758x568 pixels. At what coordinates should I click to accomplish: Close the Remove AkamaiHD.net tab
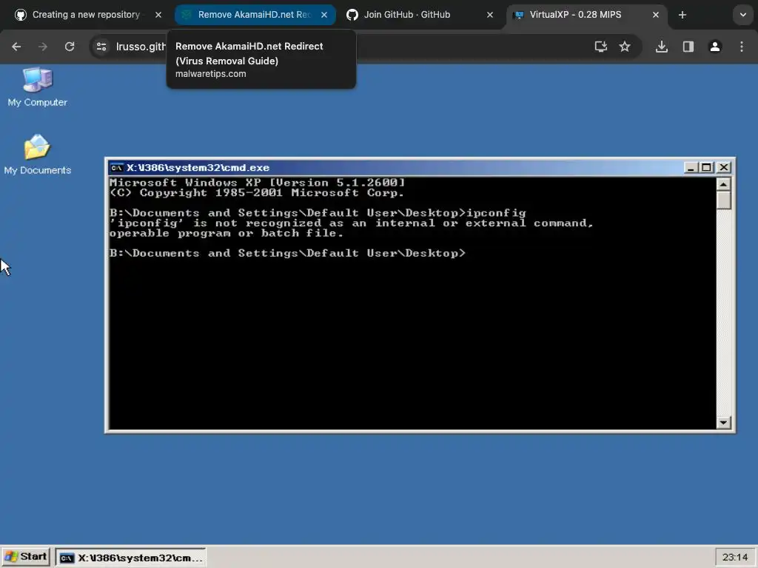pyautogui.click(x=324, y=15)
